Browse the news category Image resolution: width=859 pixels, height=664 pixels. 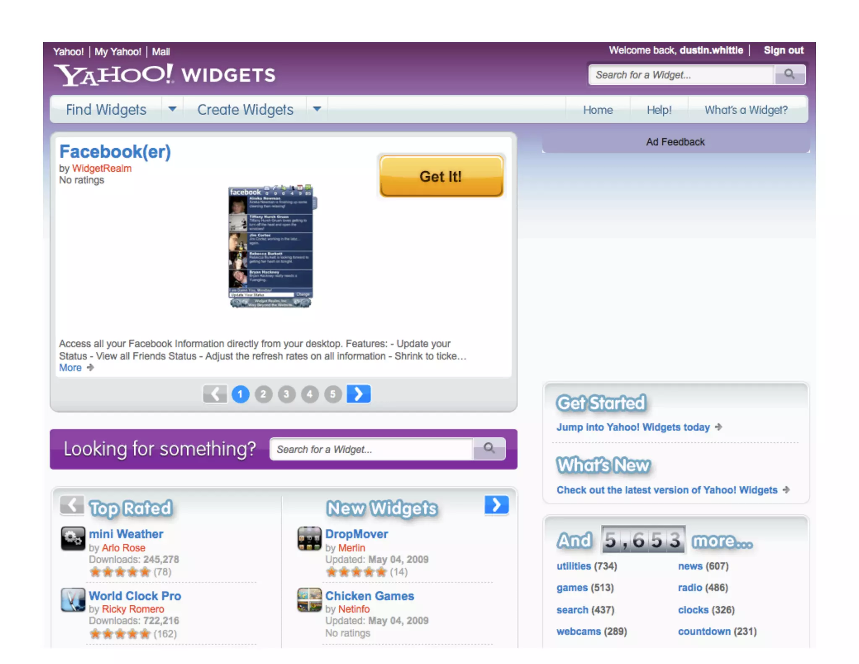pyautogui.click(x=690, y=566)
